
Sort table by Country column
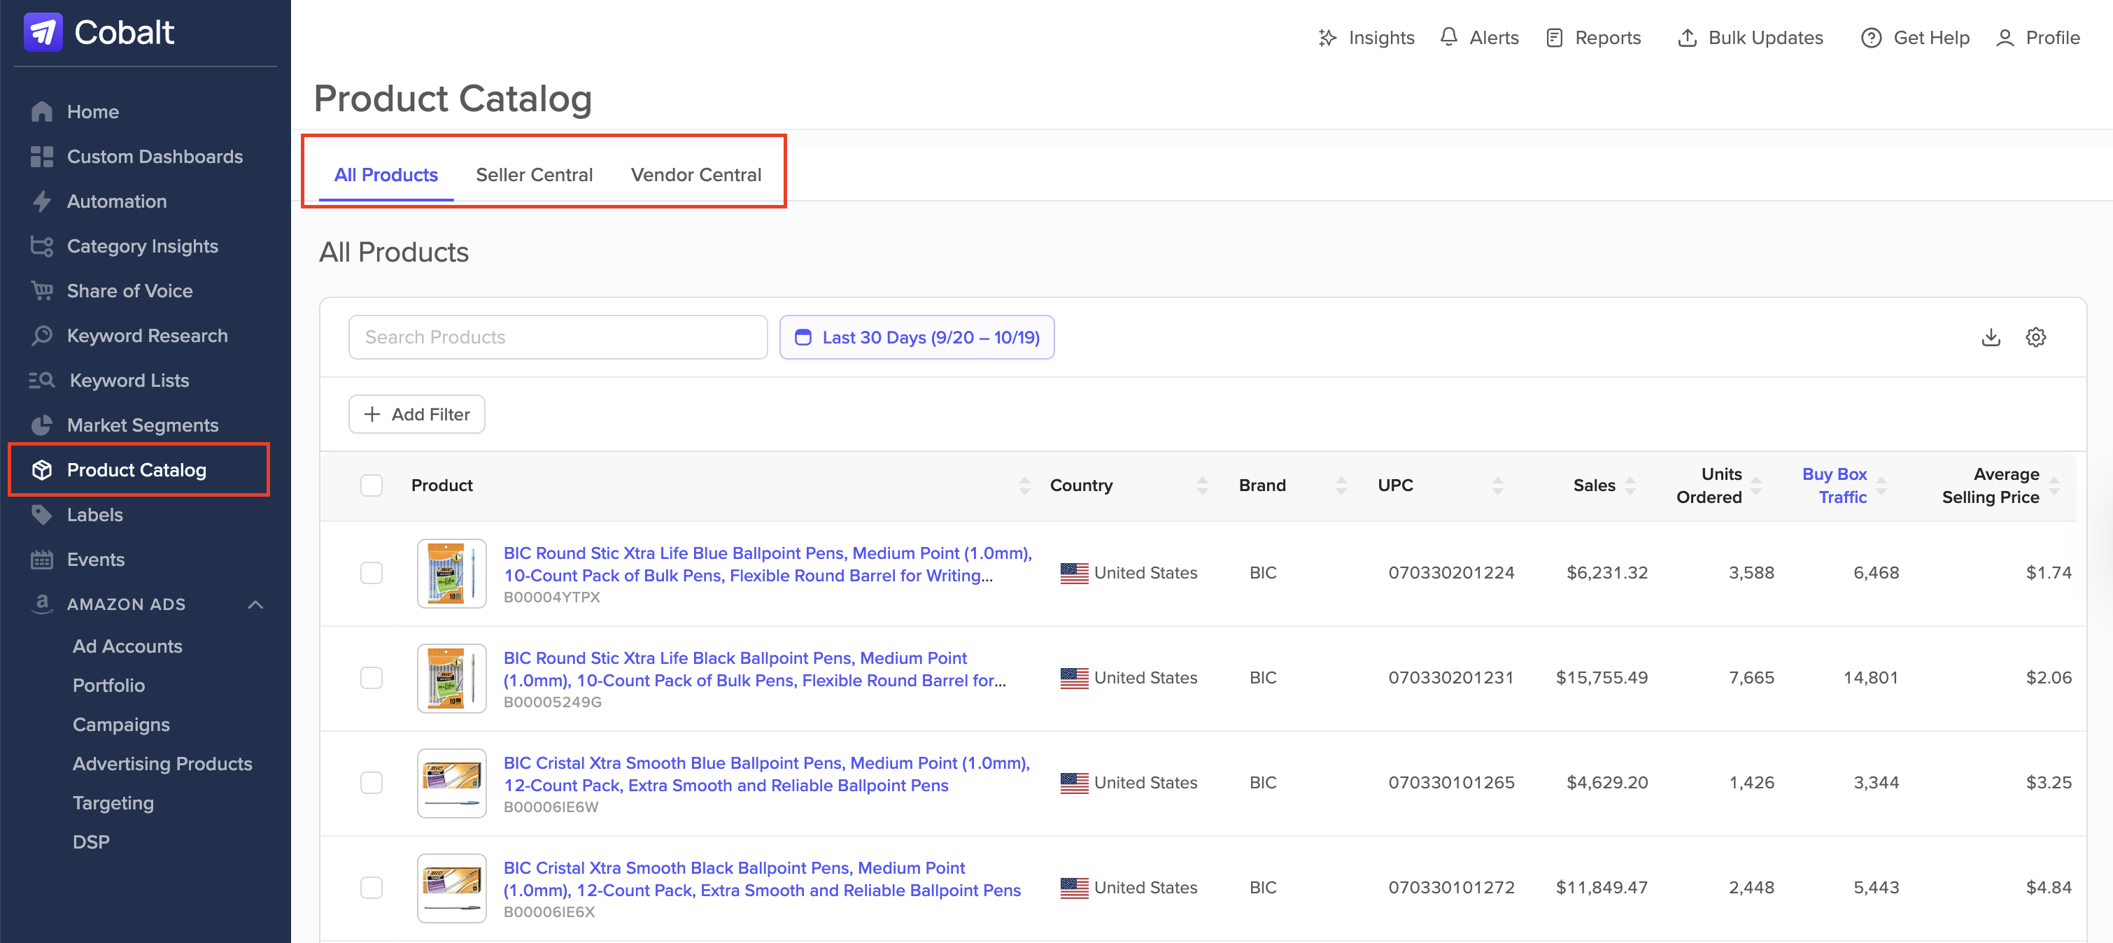point(1202,485)
